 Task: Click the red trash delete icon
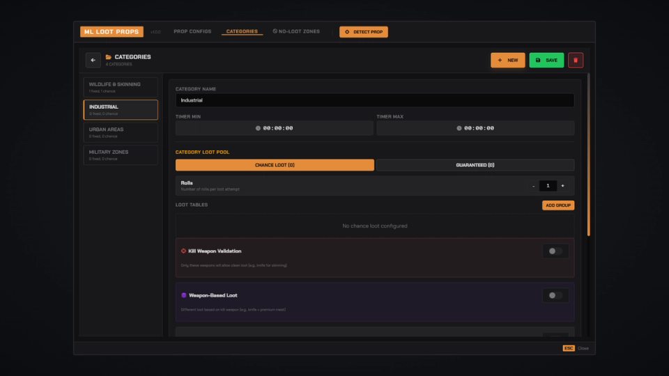576,60
